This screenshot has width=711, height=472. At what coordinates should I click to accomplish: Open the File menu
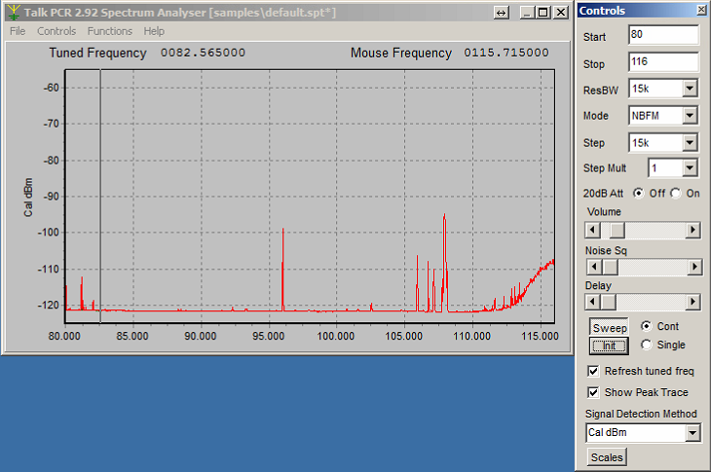pos(18,31)
